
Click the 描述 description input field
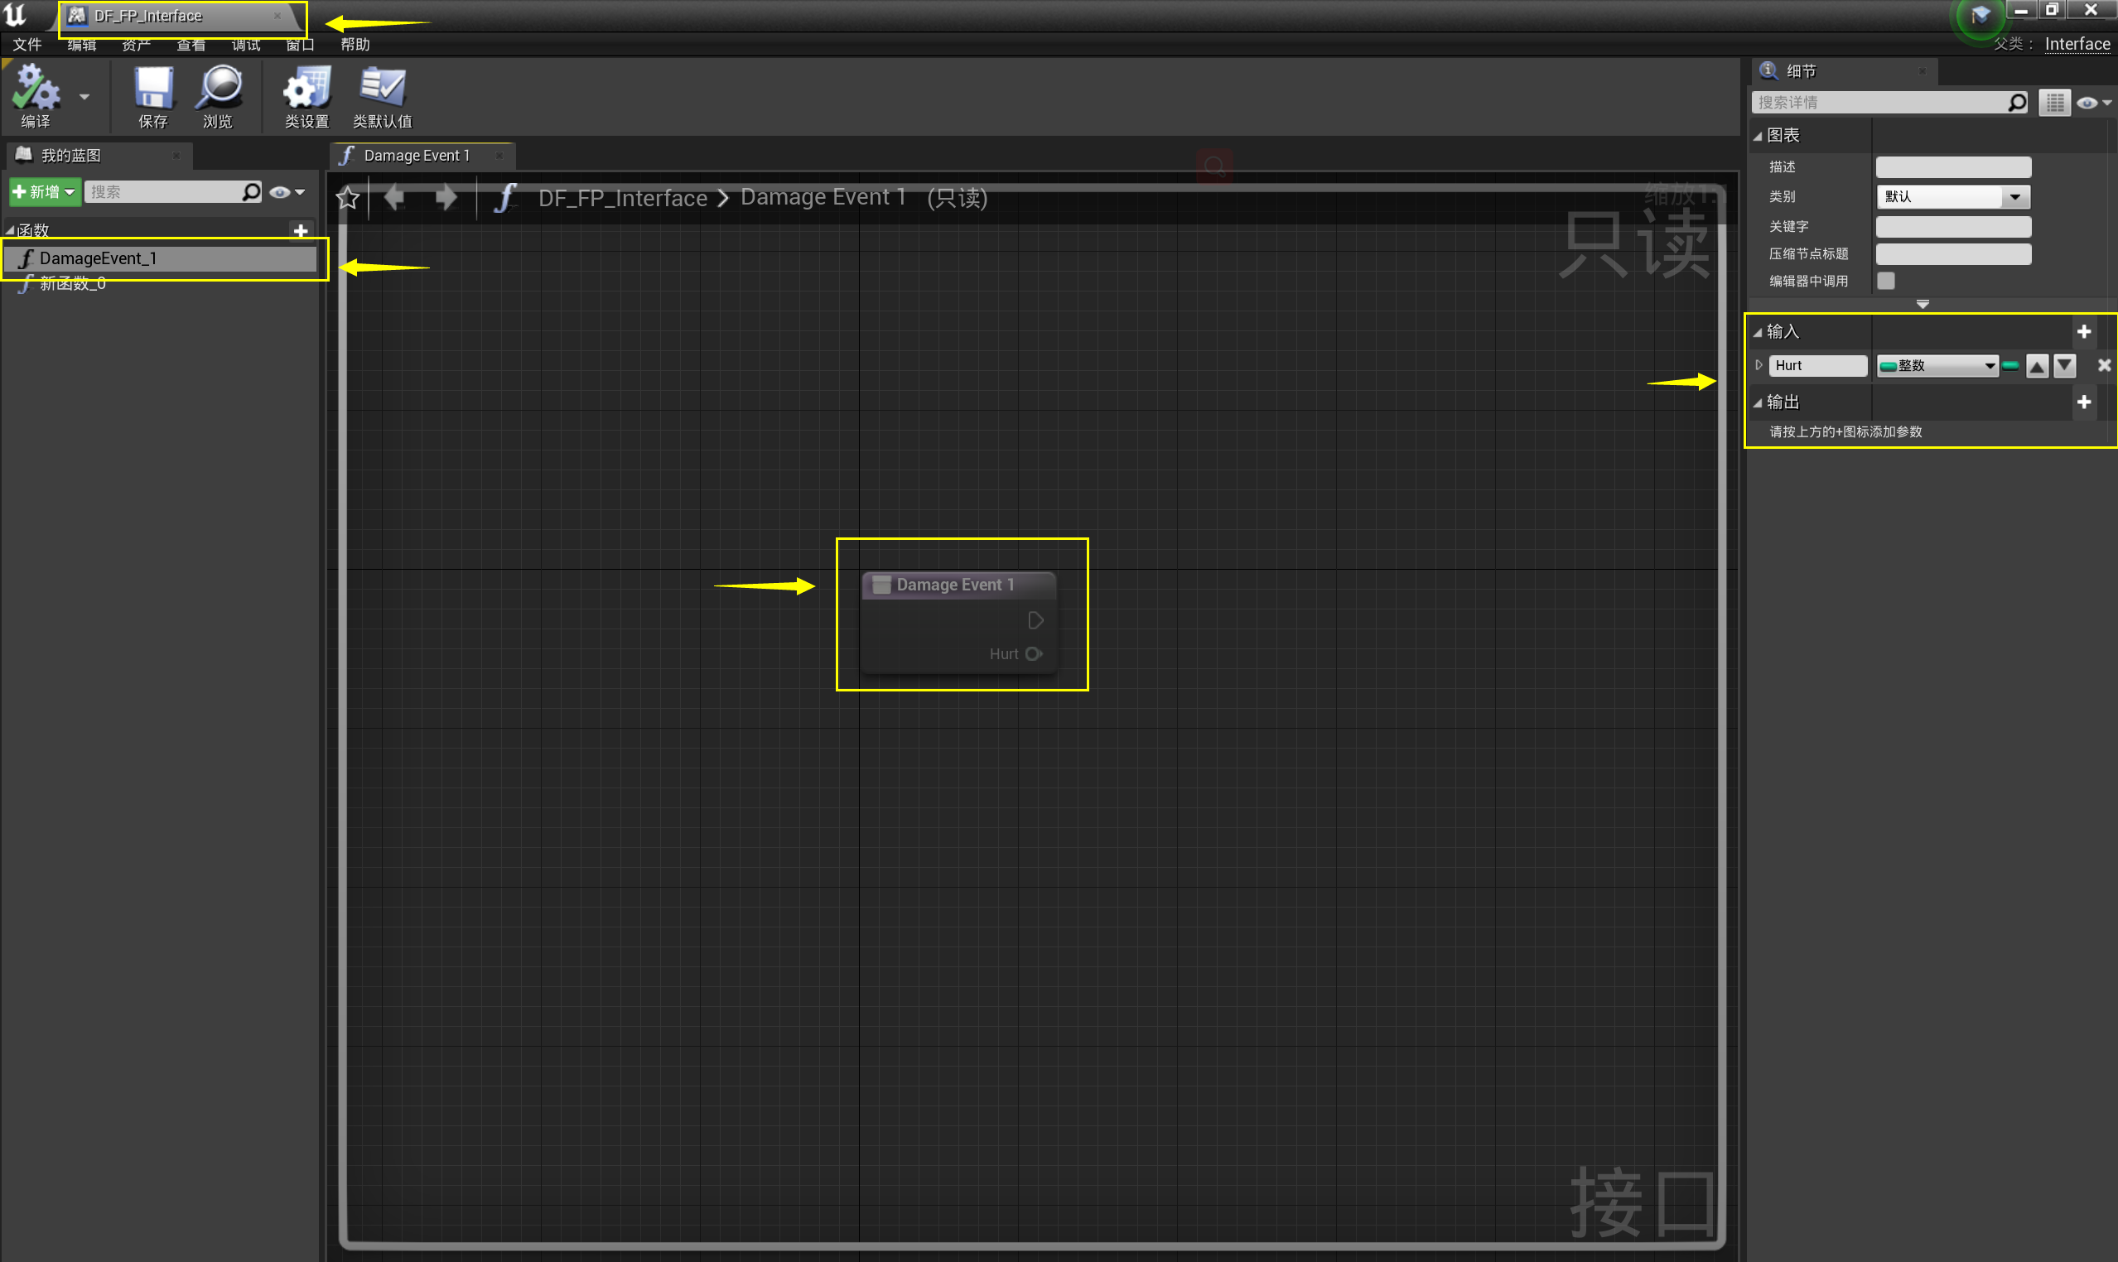(x=1953, y=167)
